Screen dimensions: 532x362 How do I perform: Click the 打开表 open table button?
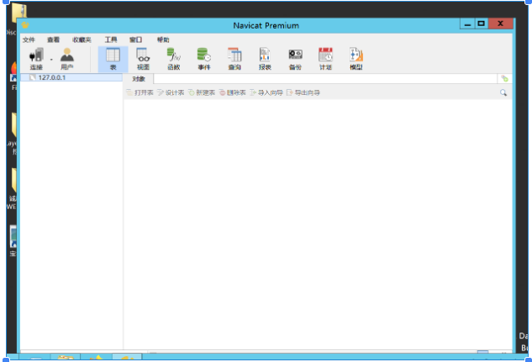(x=140, y=92)
